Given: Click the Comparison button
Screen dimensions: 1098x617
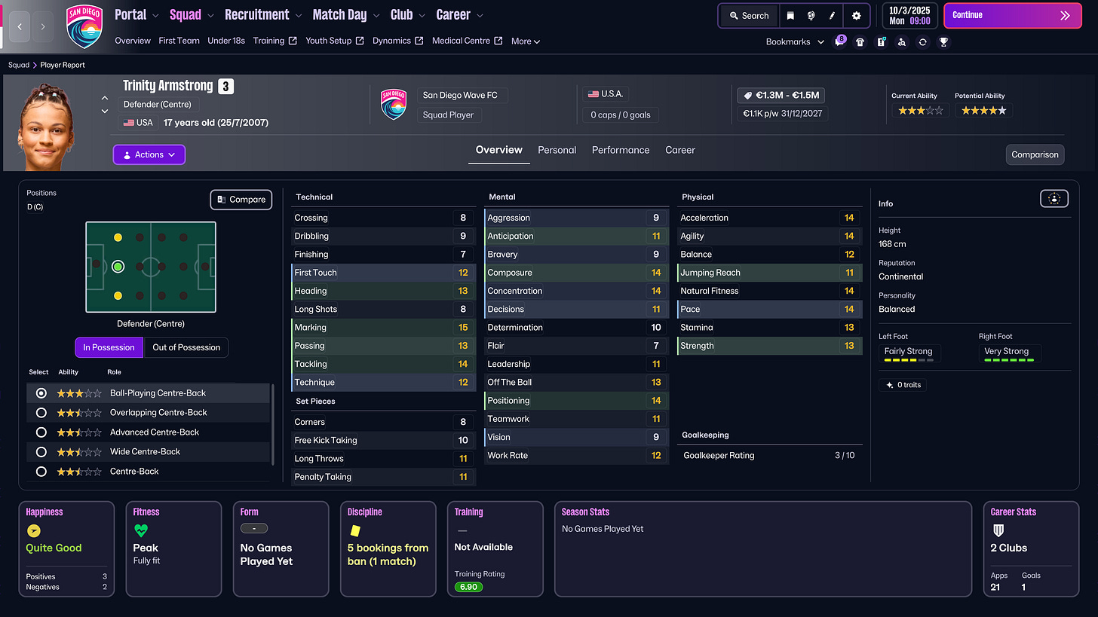Looking at the screenshot, I should (1035, 154).
